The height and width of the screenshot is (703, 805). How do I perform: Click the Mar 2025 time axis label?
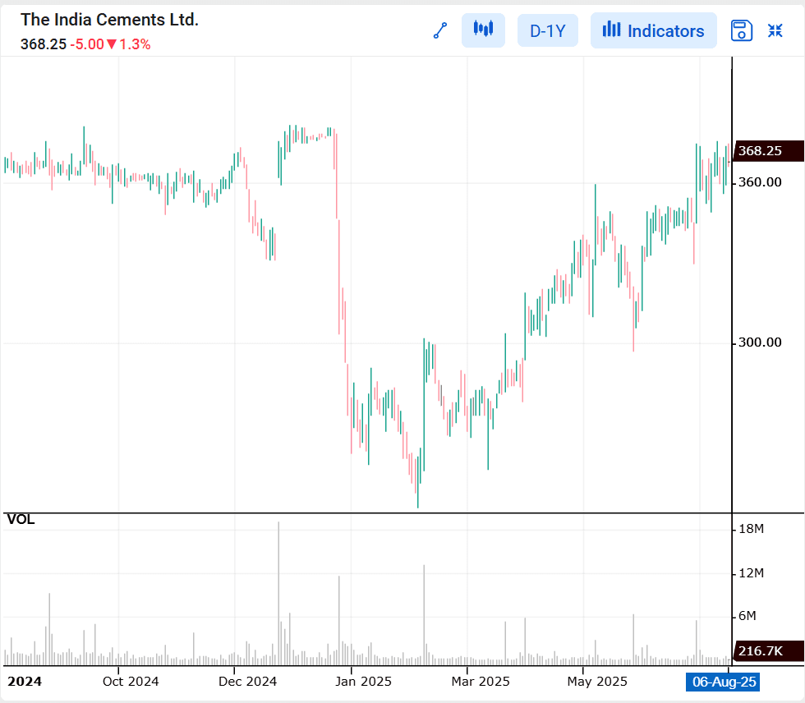point(480,682)
